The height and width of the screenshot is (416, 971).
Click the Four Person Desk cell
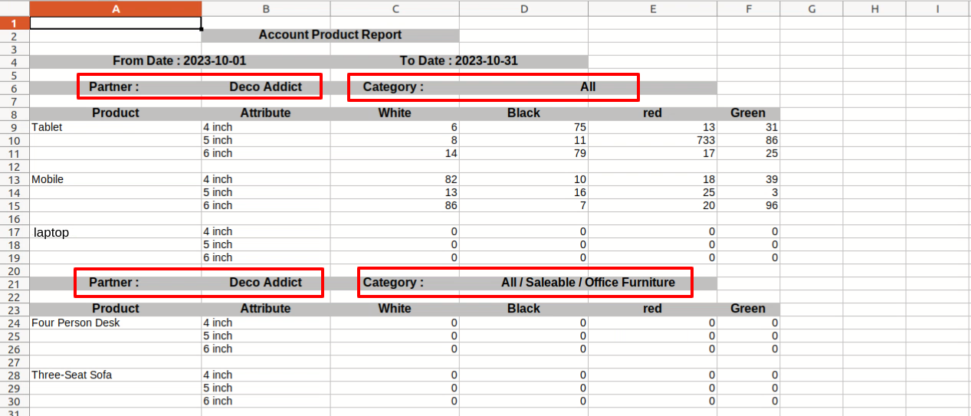[116, 323]
